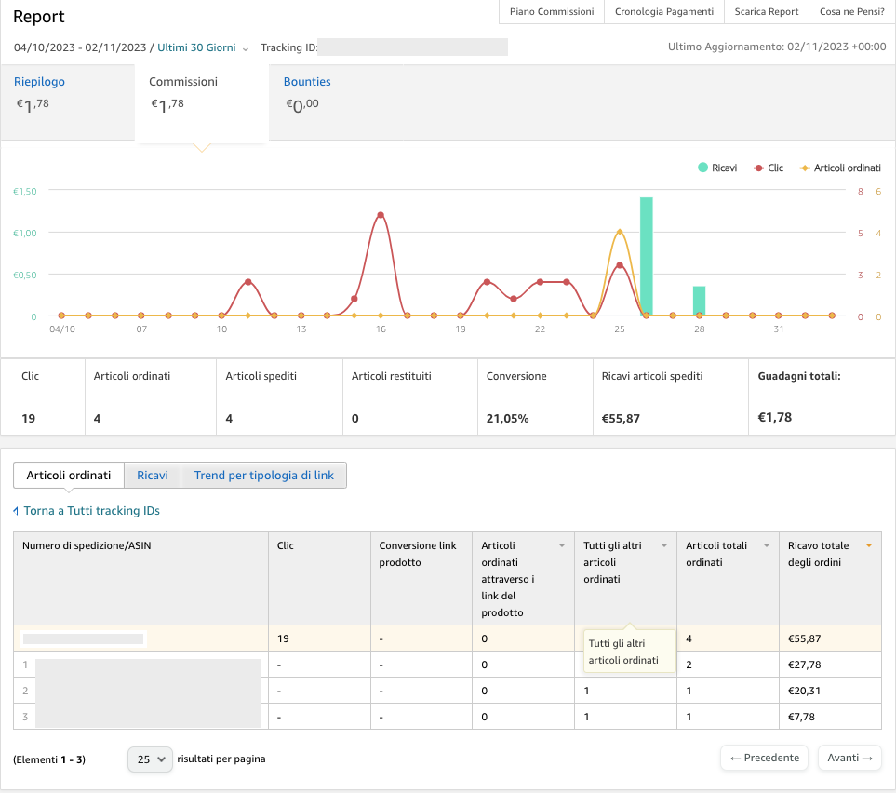Sort by Tutti gli altri articoli ordinati arrow

click(x=664, y=545)
